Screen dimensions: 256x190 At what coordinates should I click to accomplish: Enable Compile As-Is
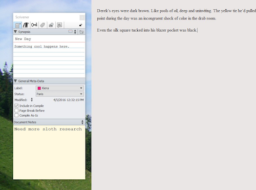click(16, 115)
